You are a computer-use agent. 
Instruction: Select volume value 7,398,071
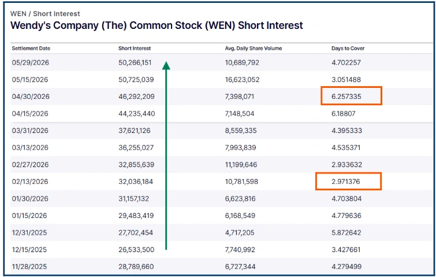pyautogui.click(x=240, y=97)
